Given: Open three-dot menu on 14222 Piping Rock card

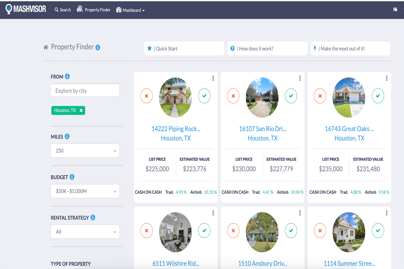Looking at the screenshot, I should (x=213, y=78).
